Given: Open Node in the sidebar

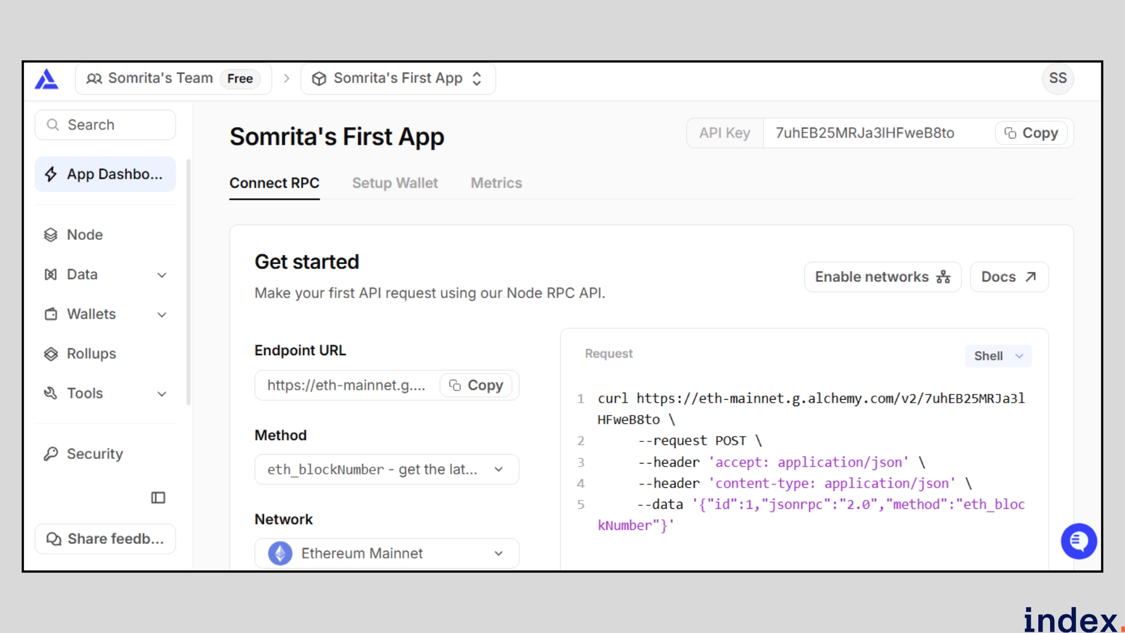Looking at the screenshot, I should (x=85, y=234).
